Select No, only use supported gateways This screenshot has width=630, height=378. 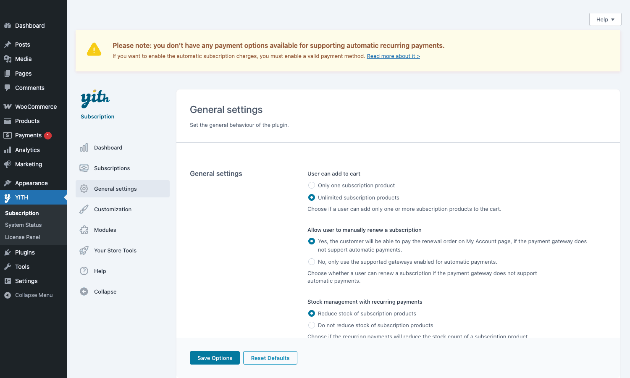pyautogui.click(x=312, y=262)
